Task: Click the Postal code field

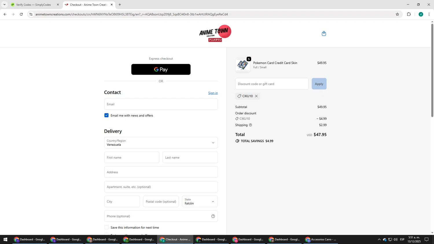Action: tap(161, 202)
